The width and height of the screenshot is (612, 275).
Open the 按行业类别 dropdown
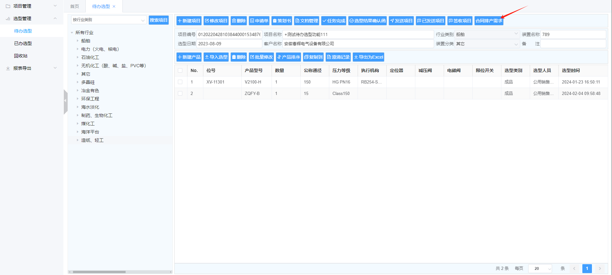109,20
